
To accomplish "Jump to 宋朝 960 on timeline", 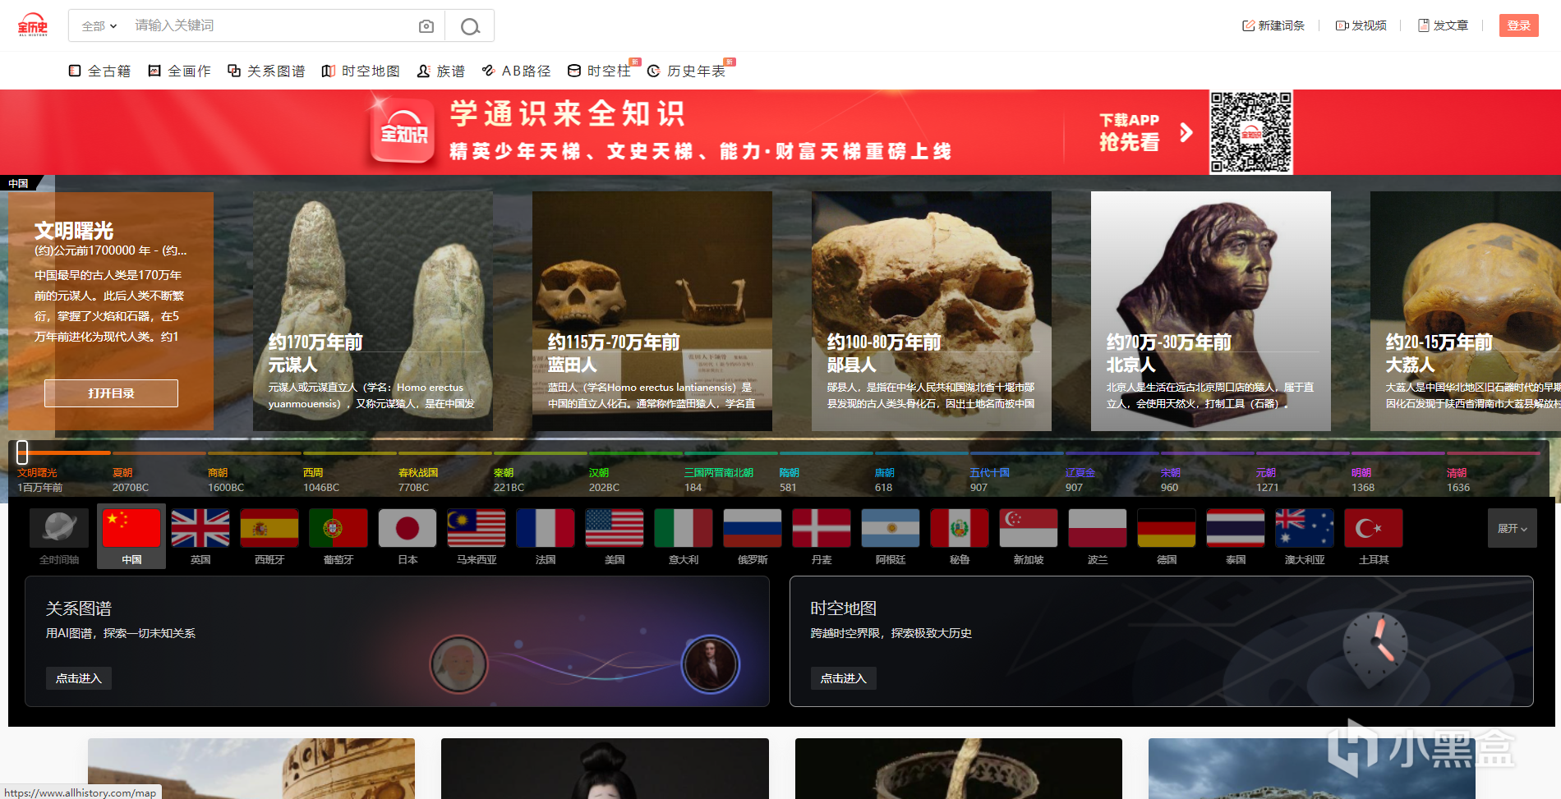I will coord(1171,480).
